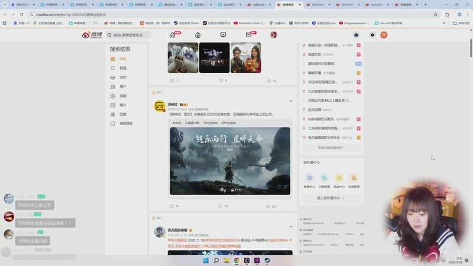The width and height of the screenshot is (473, 266).
Task: Repost the top post with 1 share
Action: tap(174, 80)
